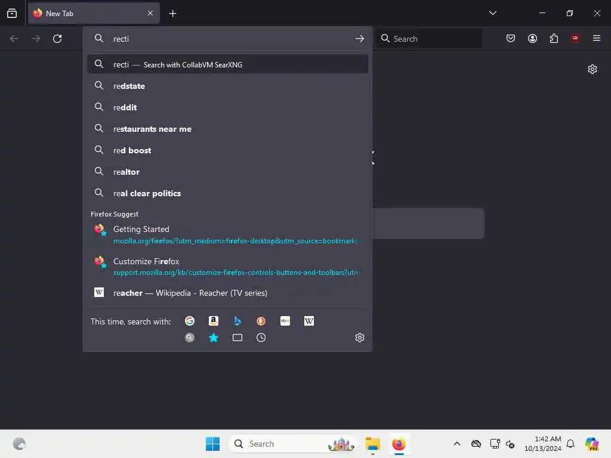Search with CollabVM SearXNG magnifier icon

190,338
